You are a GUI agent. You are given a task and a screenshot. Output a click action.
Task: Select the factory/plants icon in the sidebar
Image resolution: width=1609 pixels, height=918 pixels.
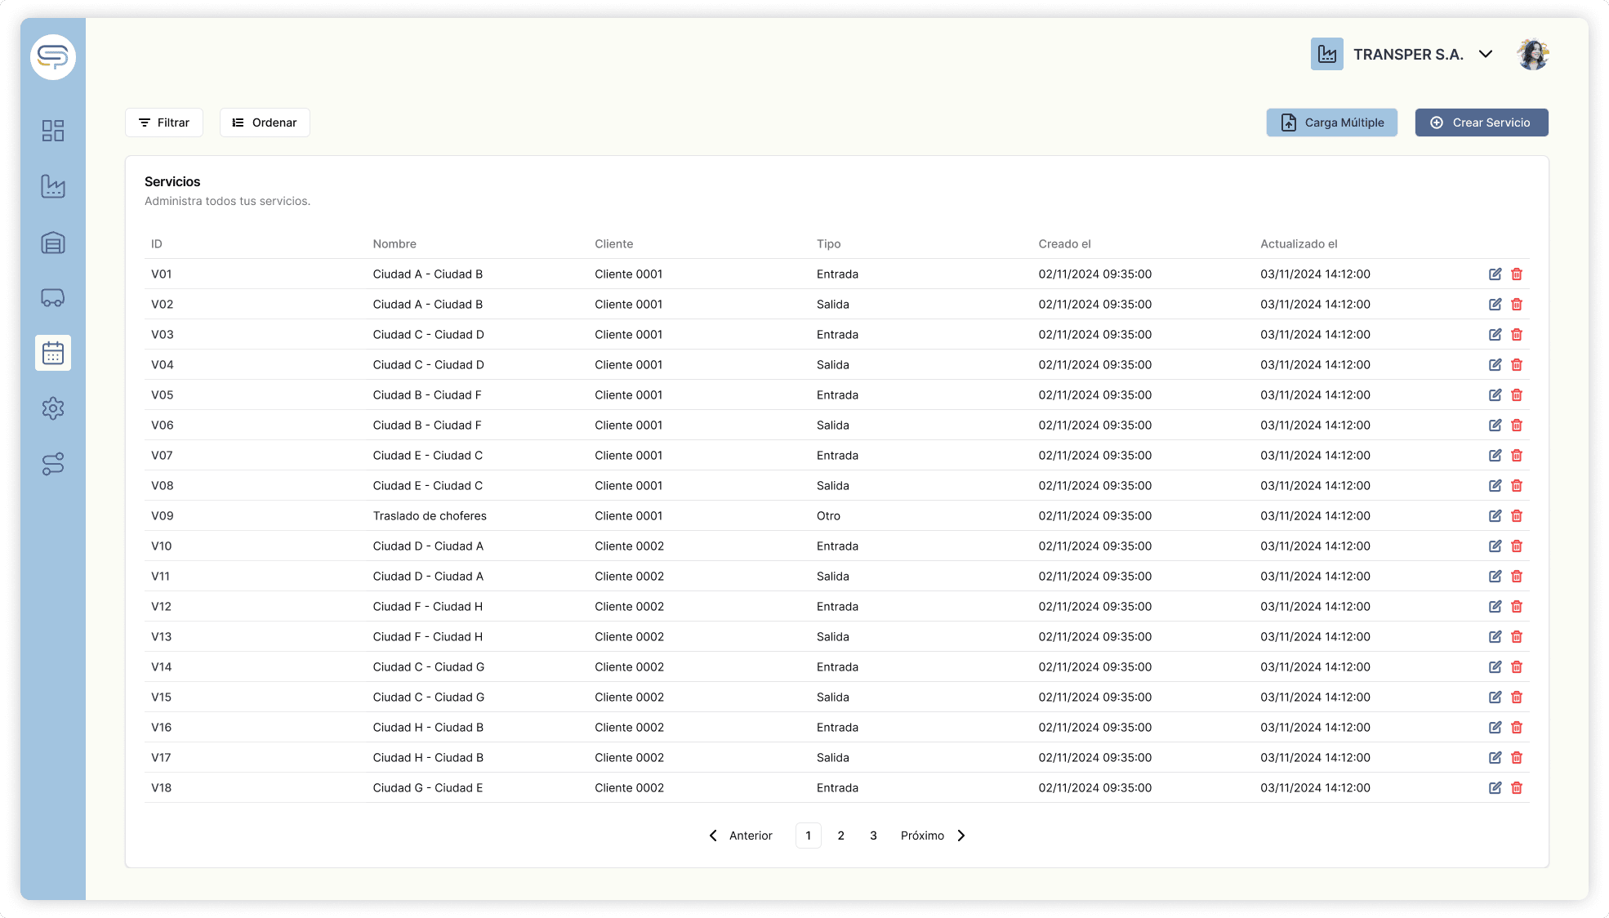click(x=52, y=185)
